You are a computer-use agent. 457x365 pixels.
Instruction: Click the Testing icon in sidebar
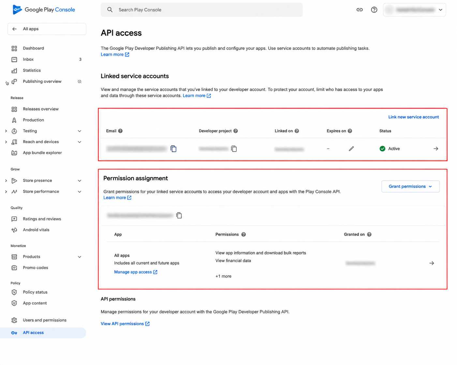14,131
